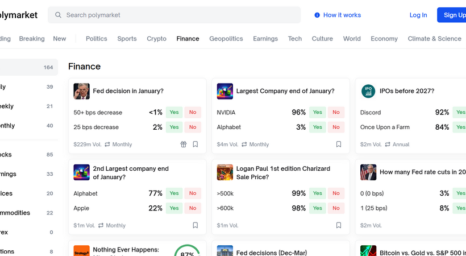The width and height of the screenshot is (466, 256).
Task: Open the IPOs before 2027 IPO logo
Action: click(x=368, y=91)
